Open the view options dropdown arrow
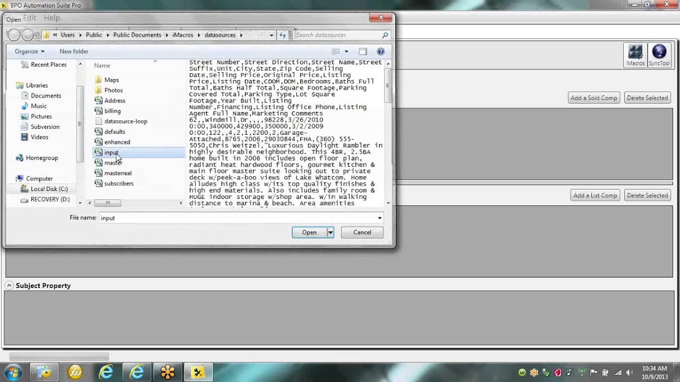Screen dimensions: 680x382 pos(346,51)
